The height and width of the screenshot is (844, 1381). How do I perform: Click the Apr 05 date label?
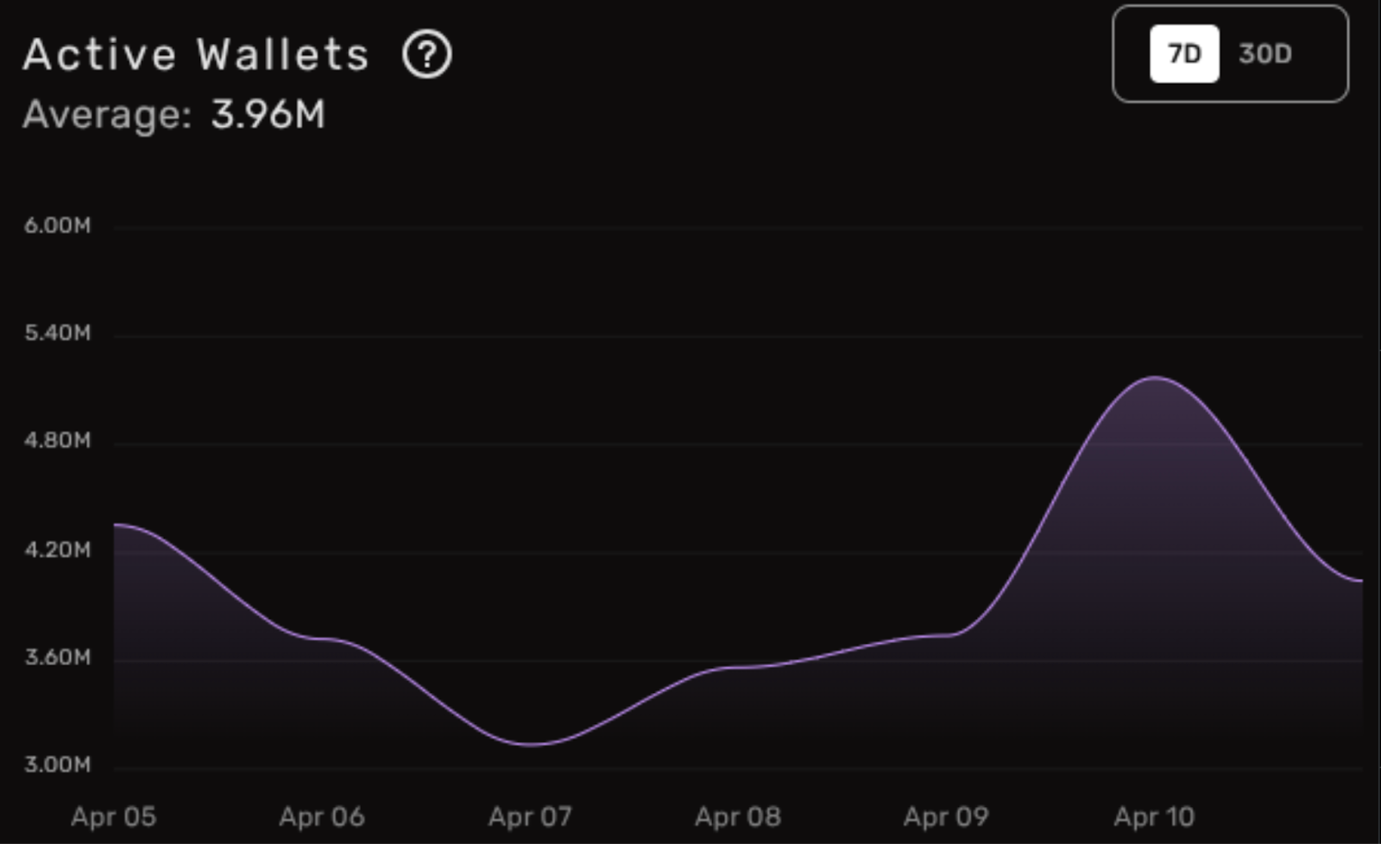point(114,816)
